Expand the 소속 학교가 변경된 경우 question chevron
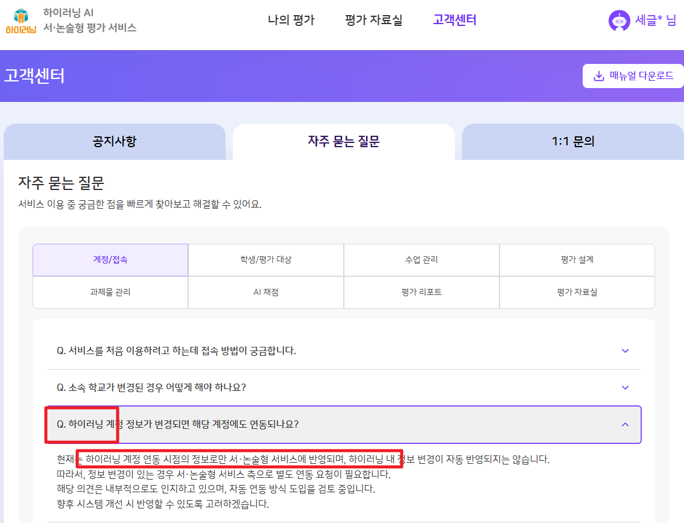 click(625, 387)
